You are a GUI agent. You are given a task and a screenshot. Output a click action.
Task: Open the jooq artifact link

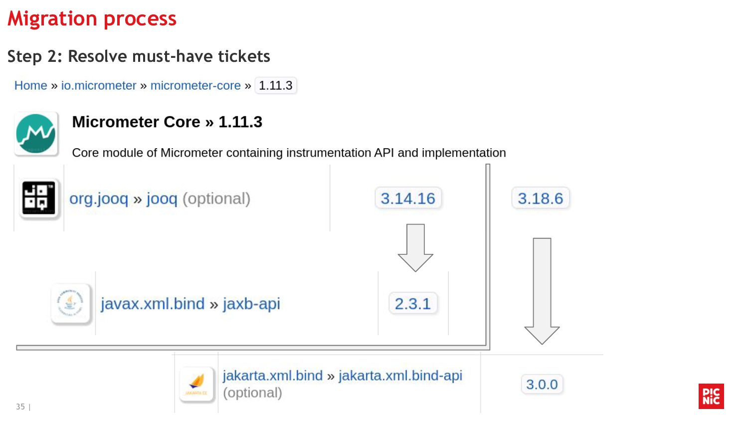pyautogui.click(x=162, y=199)
